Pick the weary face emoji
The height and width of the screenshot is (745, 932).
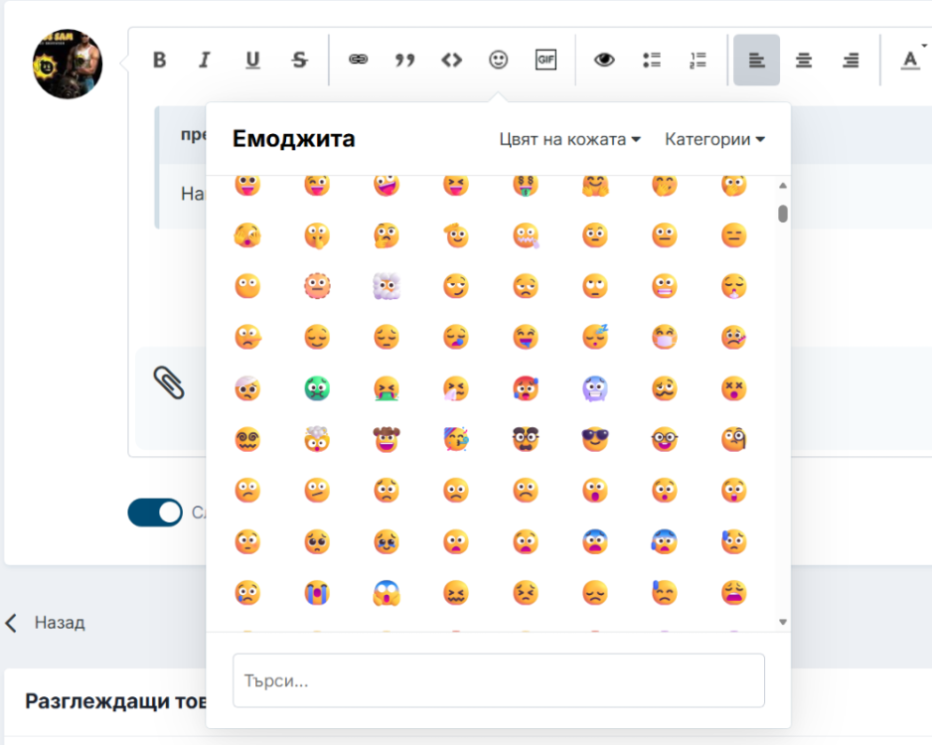[x=734, y=593]
